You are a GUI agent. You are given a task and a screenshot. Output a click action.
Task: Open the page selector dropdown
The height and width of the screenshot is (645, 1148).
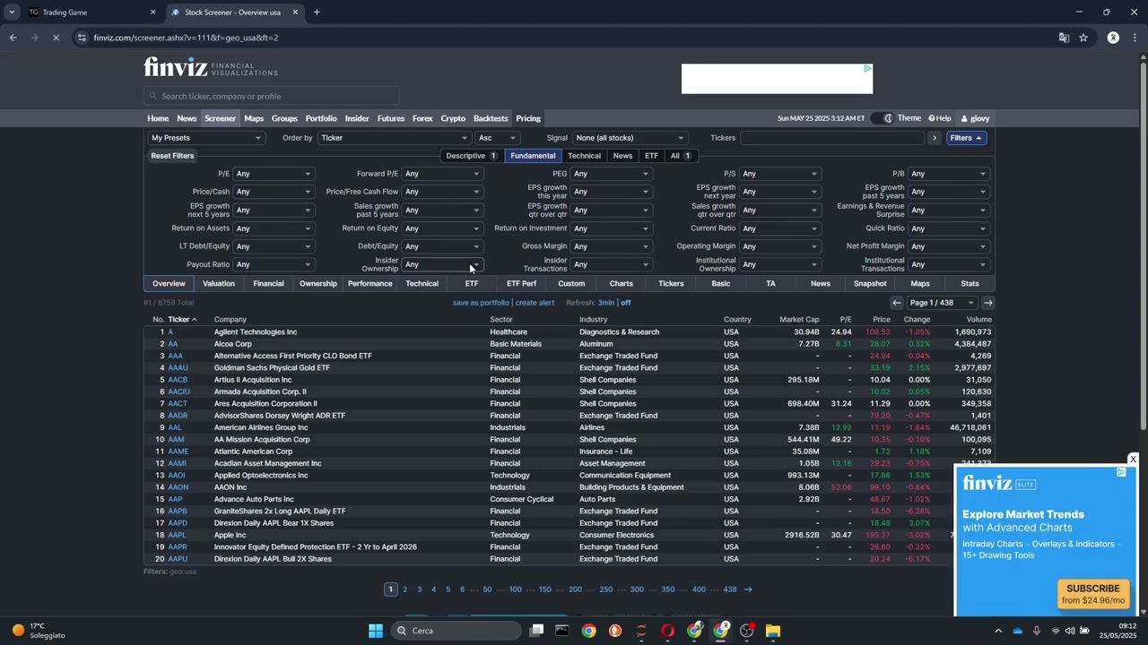pos(942,303)
